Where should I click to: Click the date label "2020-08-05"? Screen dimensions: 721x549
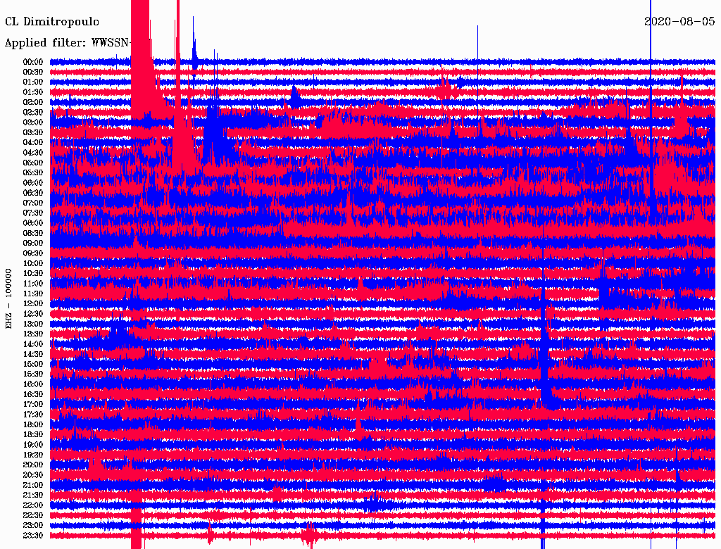pyautogui.click(x=679, y=21)
